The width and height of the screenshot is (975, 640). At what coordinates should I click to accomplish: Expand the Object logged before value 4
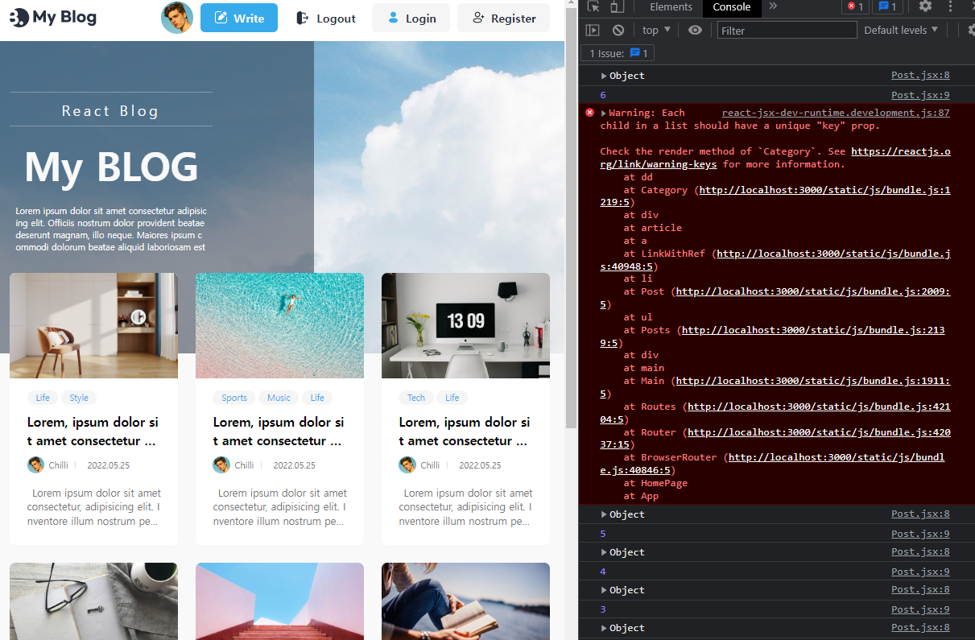pyautogui.click(x=605, y=552)
